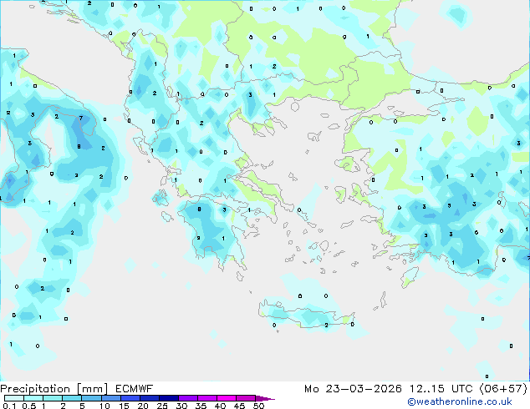Select the 0.5–1 mm legend color box
Viewport: 530px width, 409px height.
[x=33, y=398]
